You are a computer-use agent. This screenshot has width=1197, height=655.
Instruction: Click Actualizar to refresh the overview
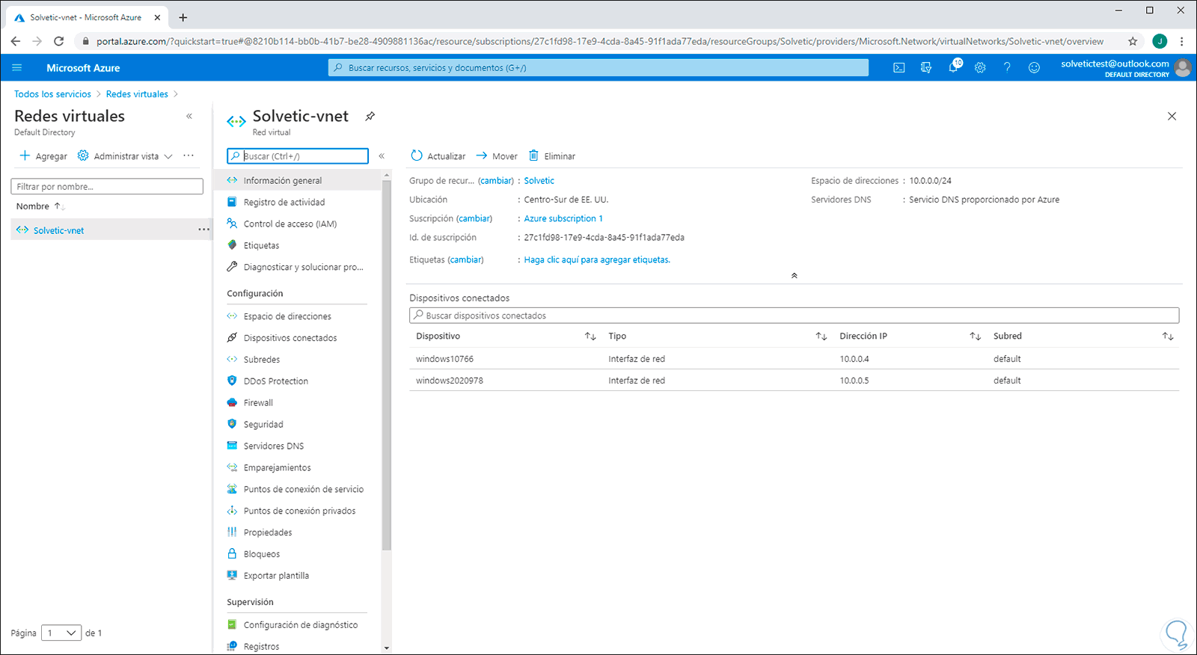438,156
